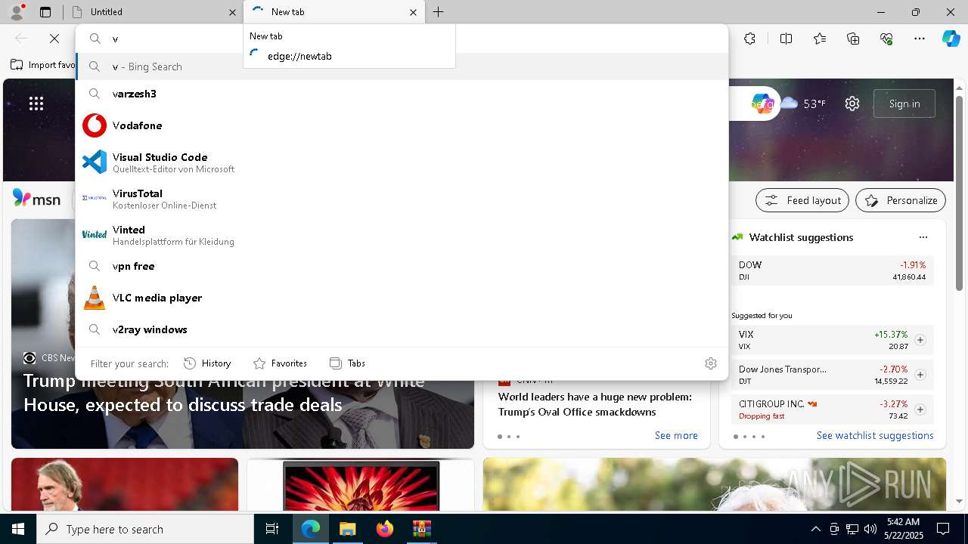Select the VLC media player suggestion

402,298
